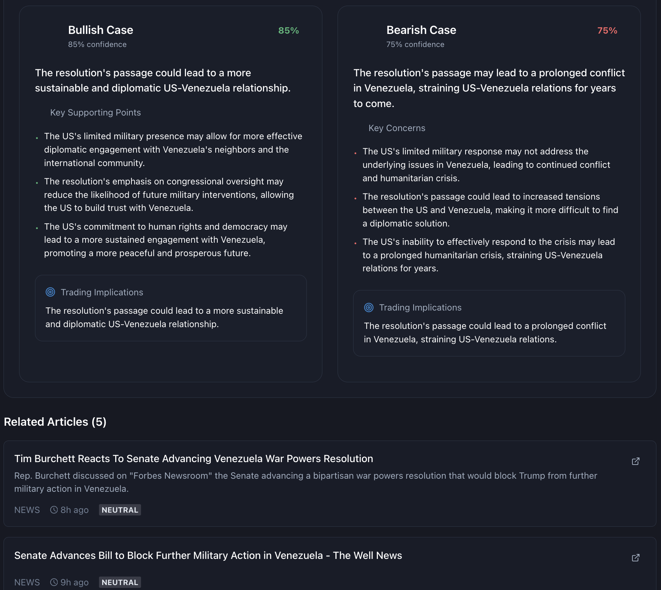The width and height of the screenshot is (661, 590).
Task: Click the Trading Implications target icon in Bearish Case
Action: coord(369,307)
